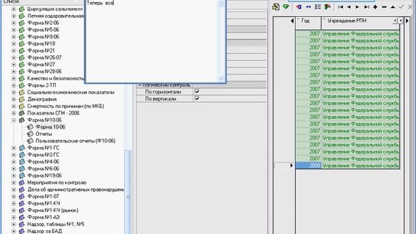Click the blue double-arrow width icon
Screen dimensions: 416x234
click(308, 7)
